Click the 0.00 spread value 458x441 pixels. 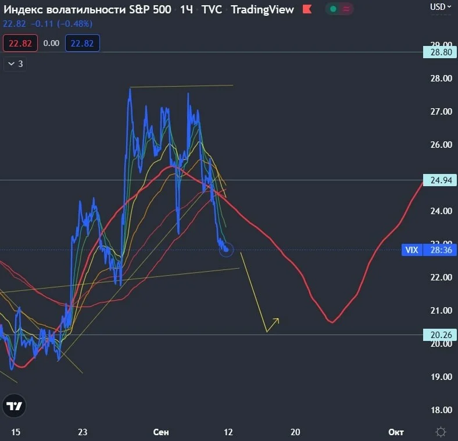pyautogui.click(x=51, y=43)
